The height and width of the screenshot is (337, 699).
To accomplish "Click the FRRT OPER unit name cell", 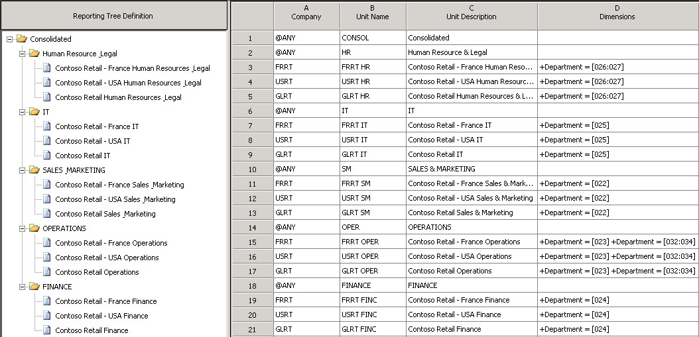I will (x=373, y=242).
